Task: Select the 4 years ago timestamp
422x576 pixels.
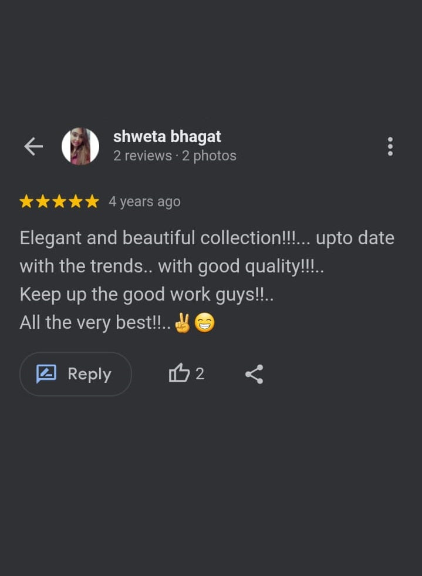Action: point(144,201)
